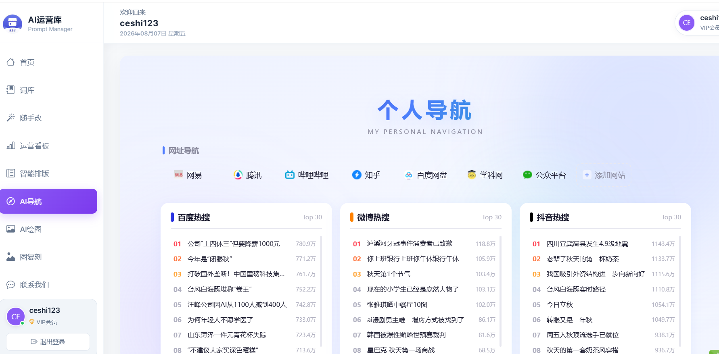Open Weibo topic 秋天第1个节气
This screenshot has width=719, height=354.
[x=389, y=274]
